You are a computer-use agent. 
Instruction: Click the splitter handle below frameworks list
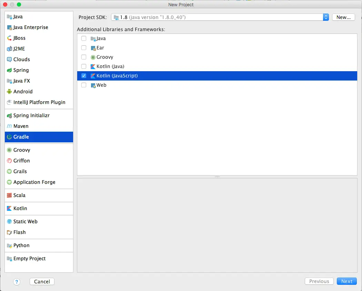click(x=217, y=177)
